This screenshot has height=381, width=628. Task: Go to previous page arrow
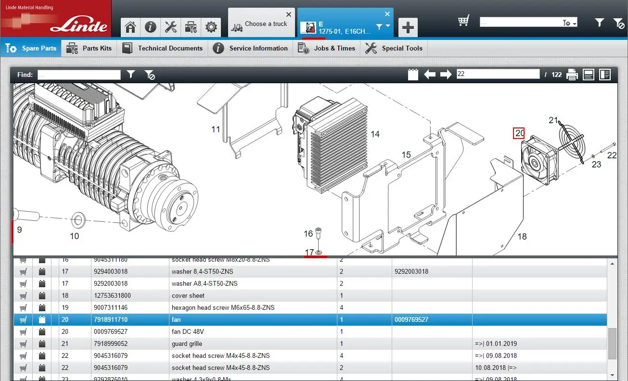[x=430, y=75]
